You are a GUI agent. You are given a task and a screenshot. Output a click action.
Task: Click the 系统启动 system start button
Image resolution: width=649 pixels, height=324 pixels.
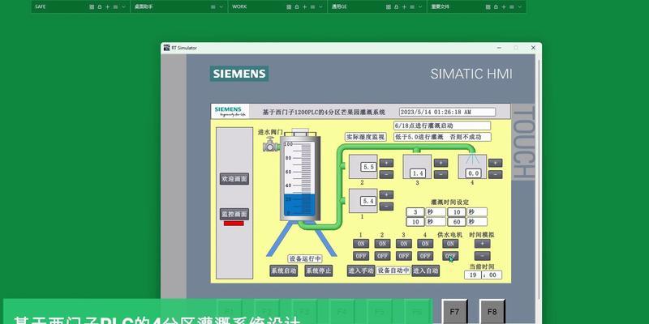[283, 271]
